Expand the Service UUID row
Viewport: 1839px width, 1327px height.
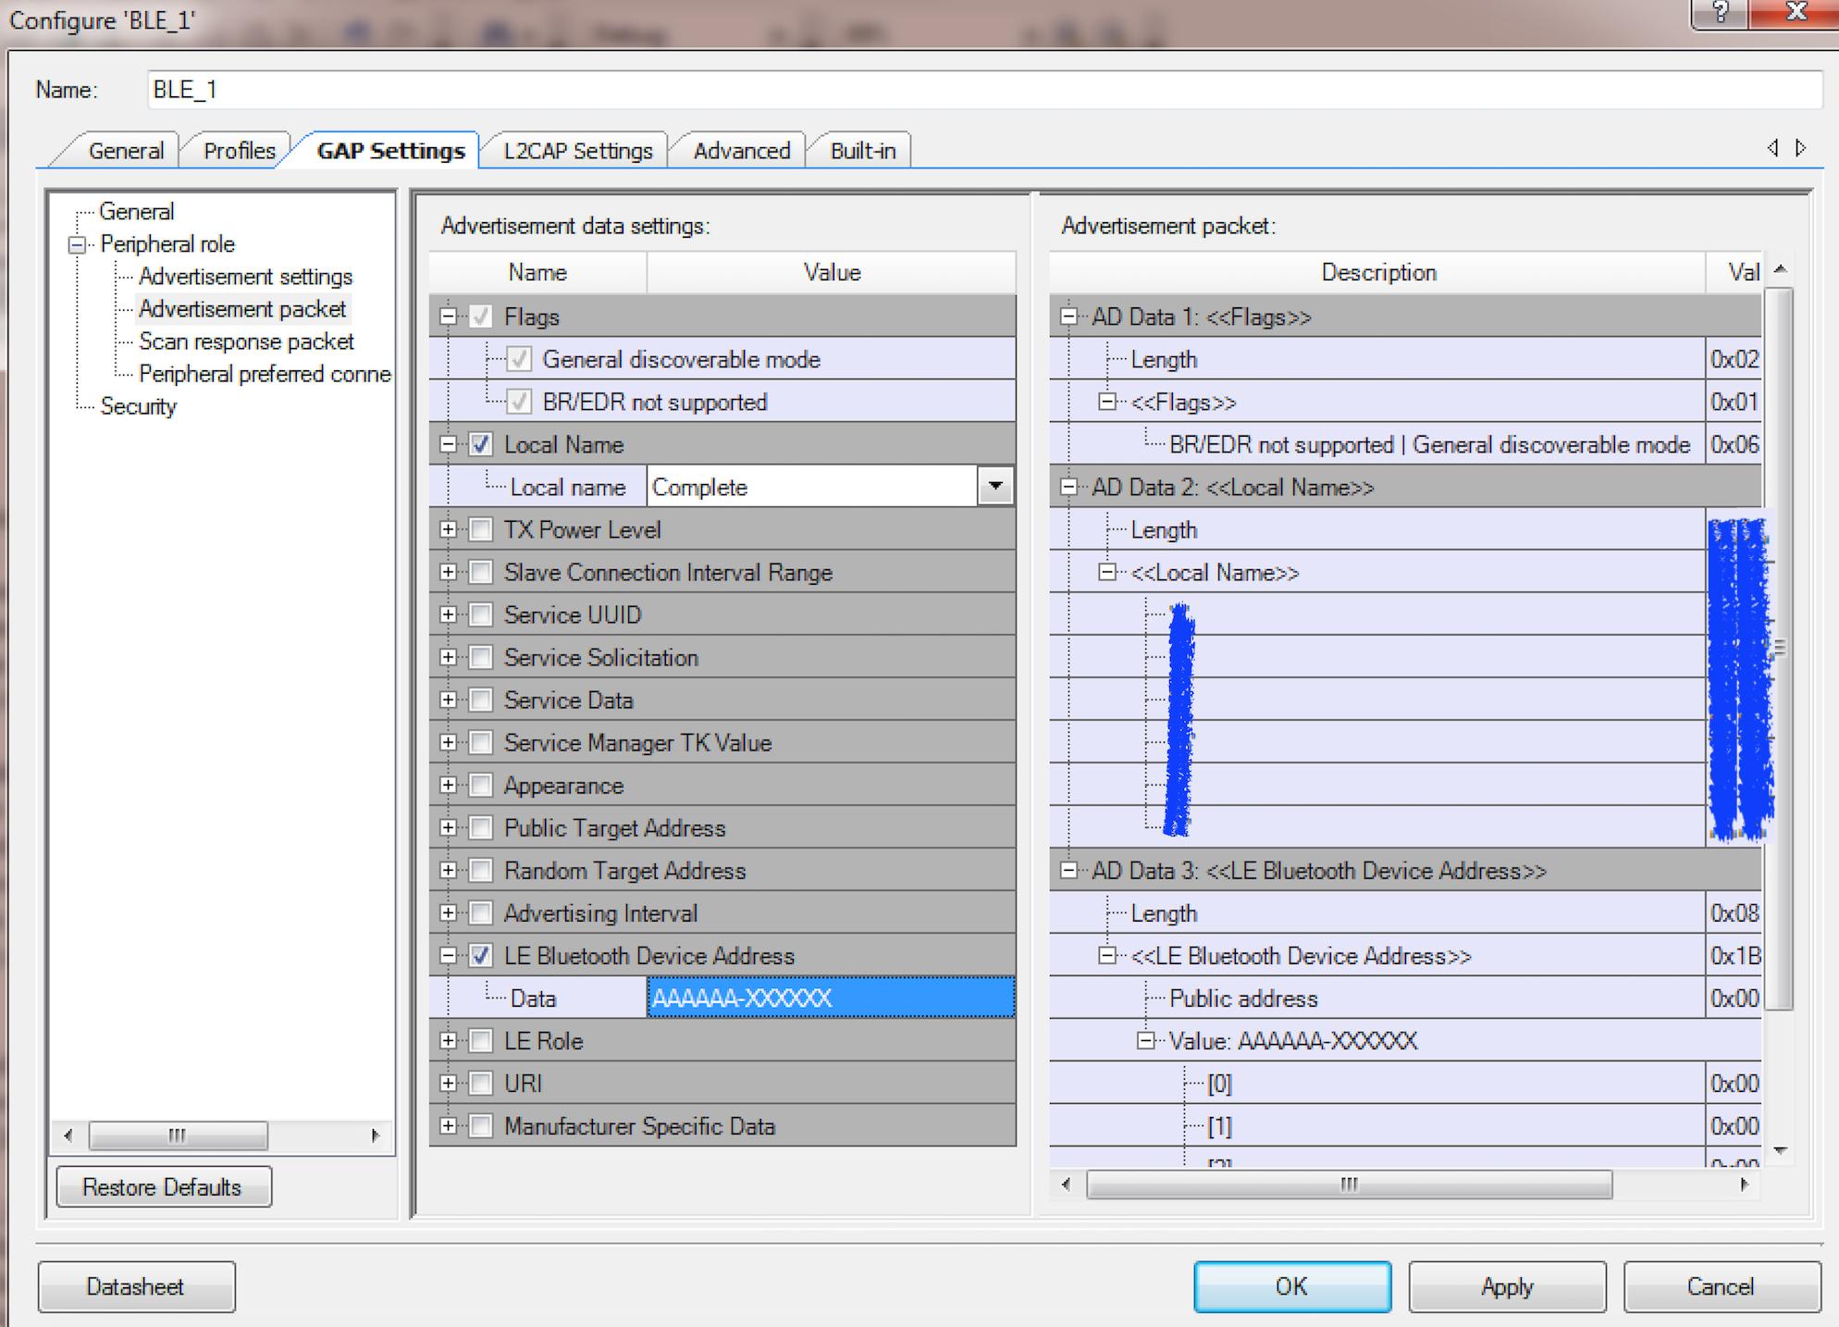[449, 615]
